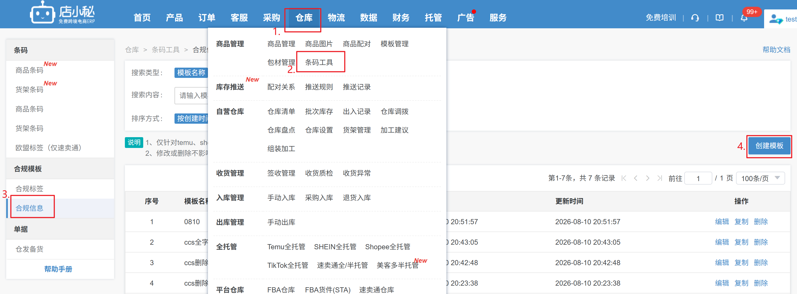Select 商品图片 in warehouse menu

319,44
